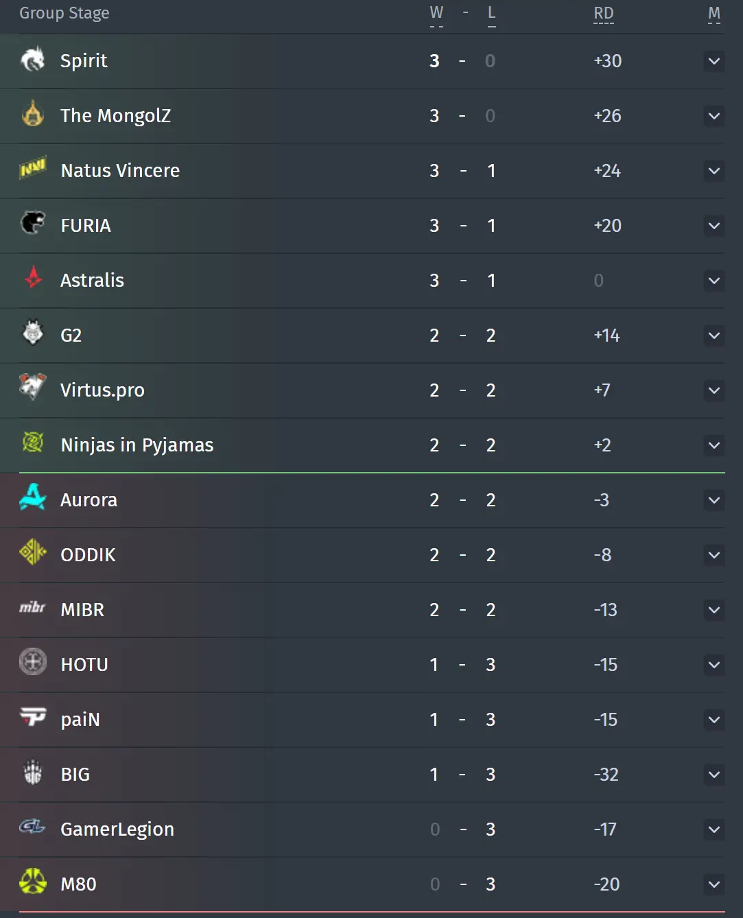The width and height of the screenshot is (743, 918).
Task: Open the Virtus.pro team link
Action: (x=102, y=390)
